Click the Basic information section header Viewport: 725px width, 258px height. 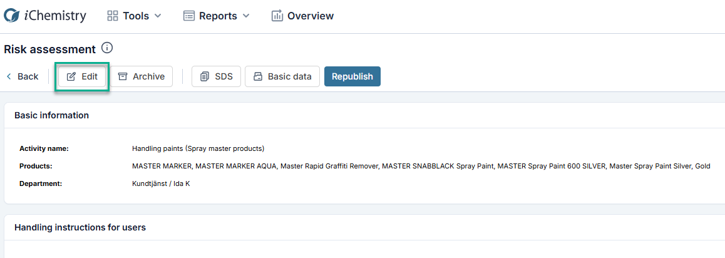coord(52,115)
